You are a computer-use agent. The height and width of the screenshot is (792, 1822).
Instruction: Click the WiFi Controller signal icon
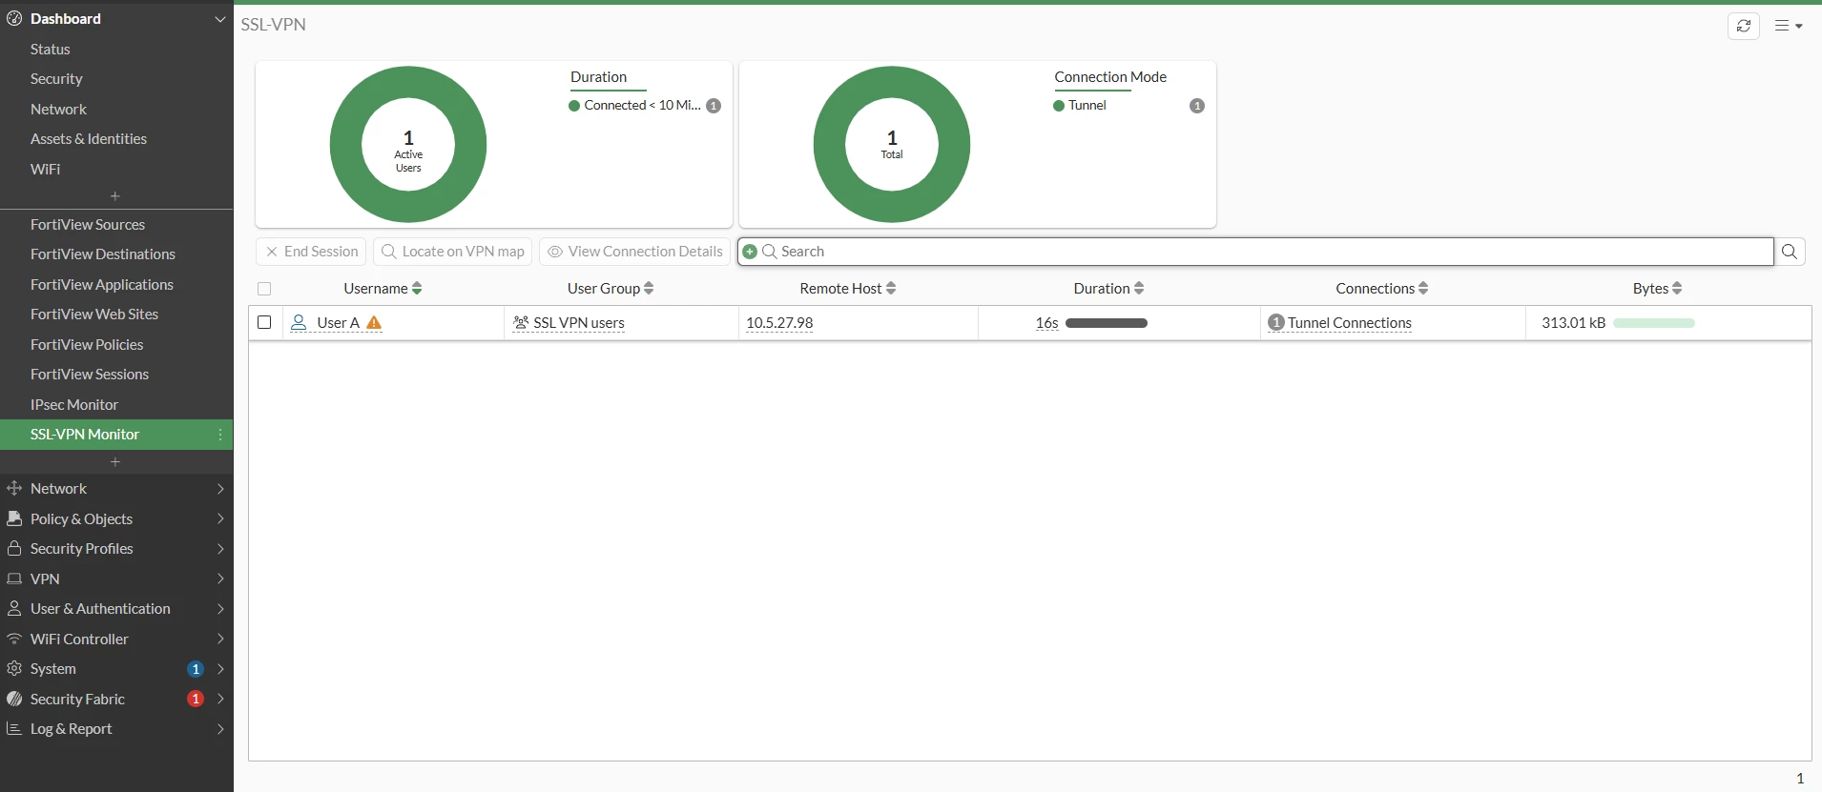coord(14,639)
